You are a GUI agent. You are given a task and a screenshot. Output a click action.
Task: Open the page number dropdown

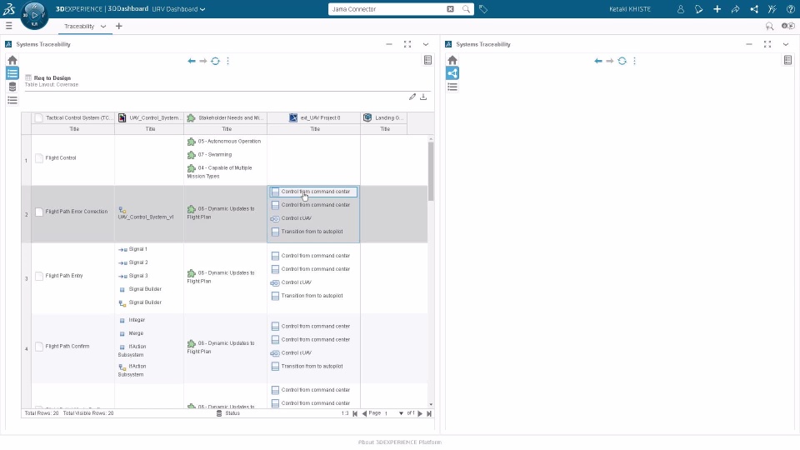[401, 413]
